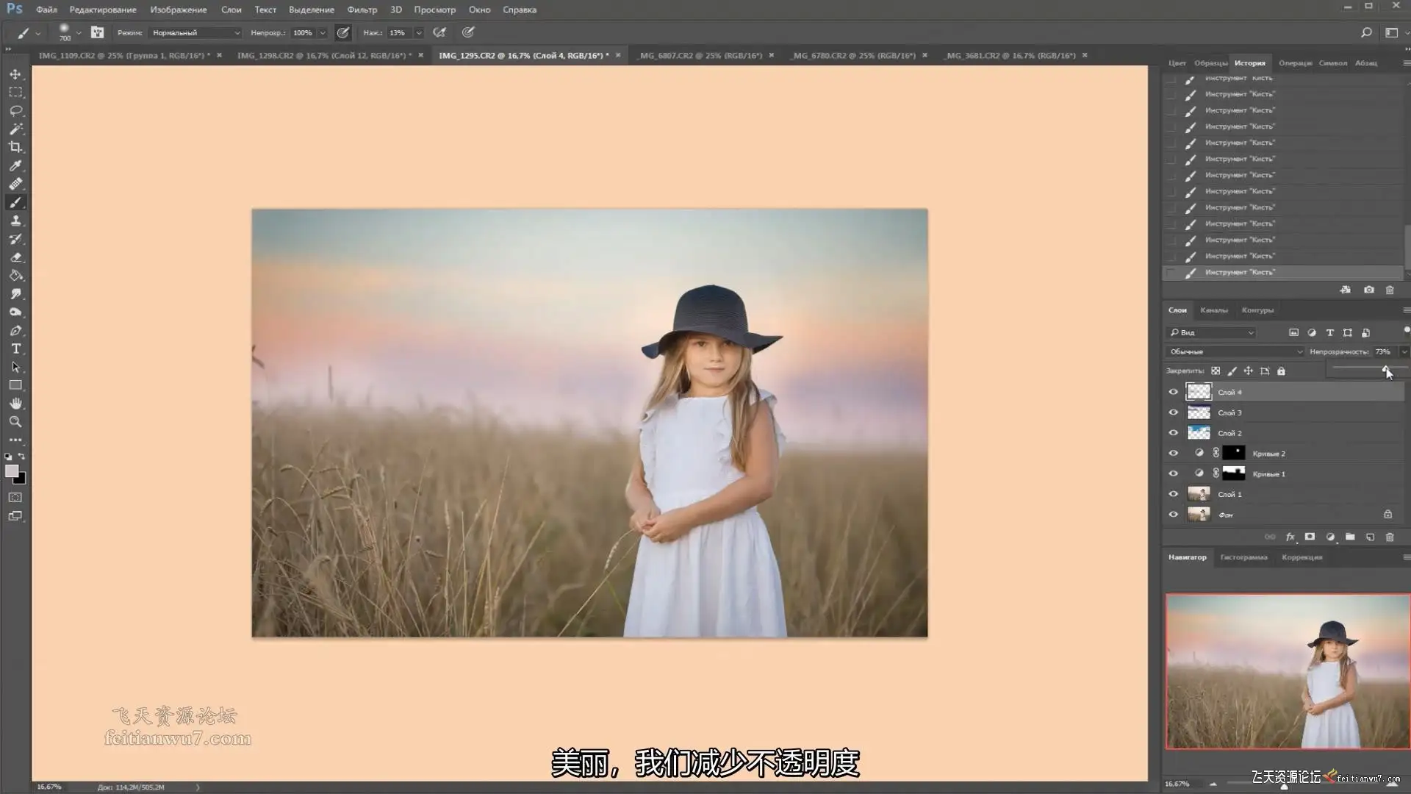Select the Eraser tool
Screen dimensions: 1411x794
pyautogui.click(x=15, y=257)
